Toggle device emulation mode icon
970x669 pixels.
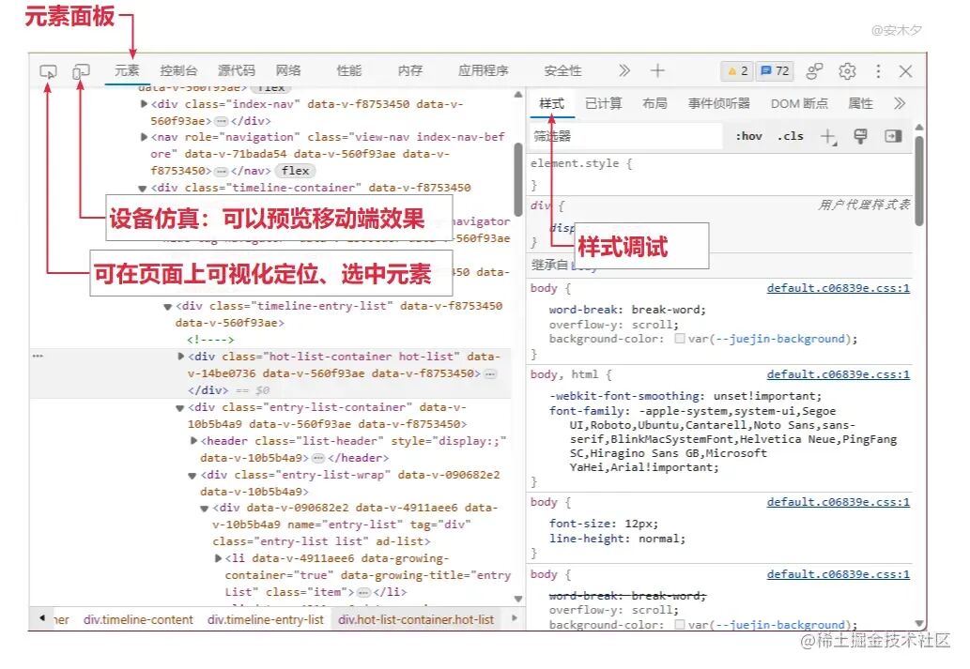pos(81,71)
